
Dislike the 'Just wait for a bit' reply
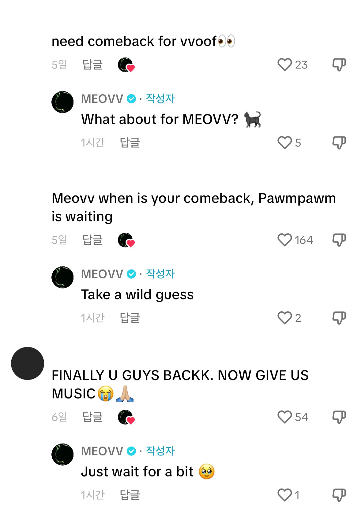(339, 495)
